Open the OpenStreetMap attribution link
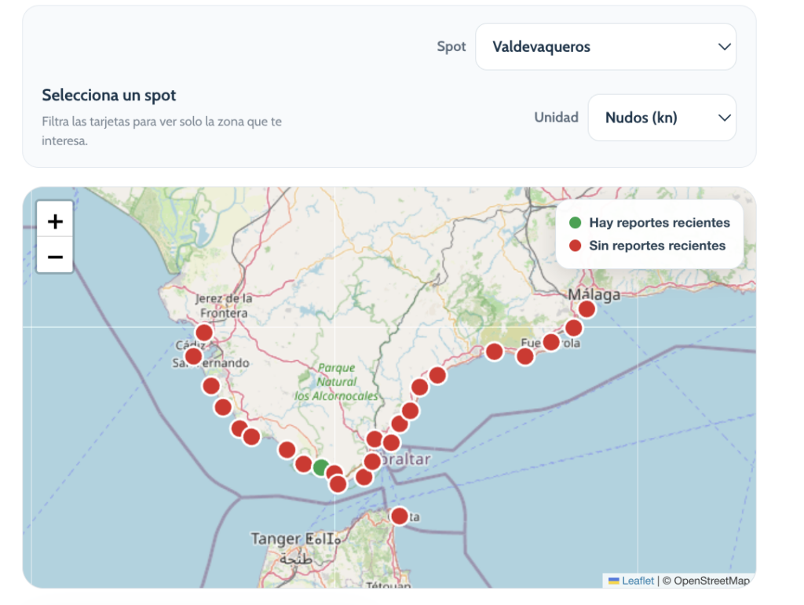This screenshot has width=804, height=605. point(711,581)
